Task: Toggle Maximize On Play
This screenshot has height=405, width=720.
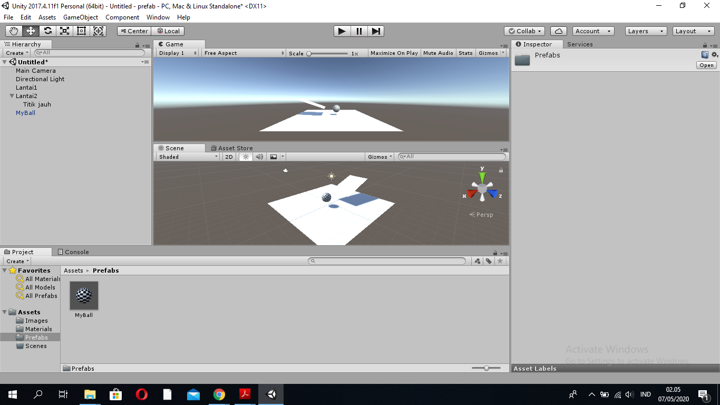Action: 394,53
